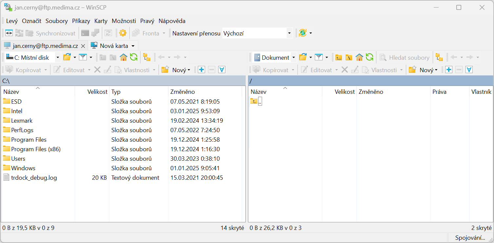The width and height of the screenshot is (494, 243).
Task: Open the Dokument directory dropdown
Action: 294,57
